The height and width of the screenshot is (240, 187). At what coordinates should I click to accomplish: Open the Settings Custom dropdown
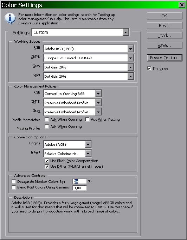[x=80, y=32]
